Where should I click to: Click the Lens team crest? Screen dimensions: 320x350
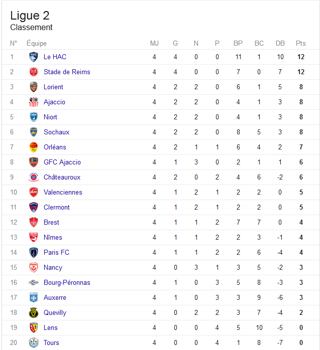point(34,327)
